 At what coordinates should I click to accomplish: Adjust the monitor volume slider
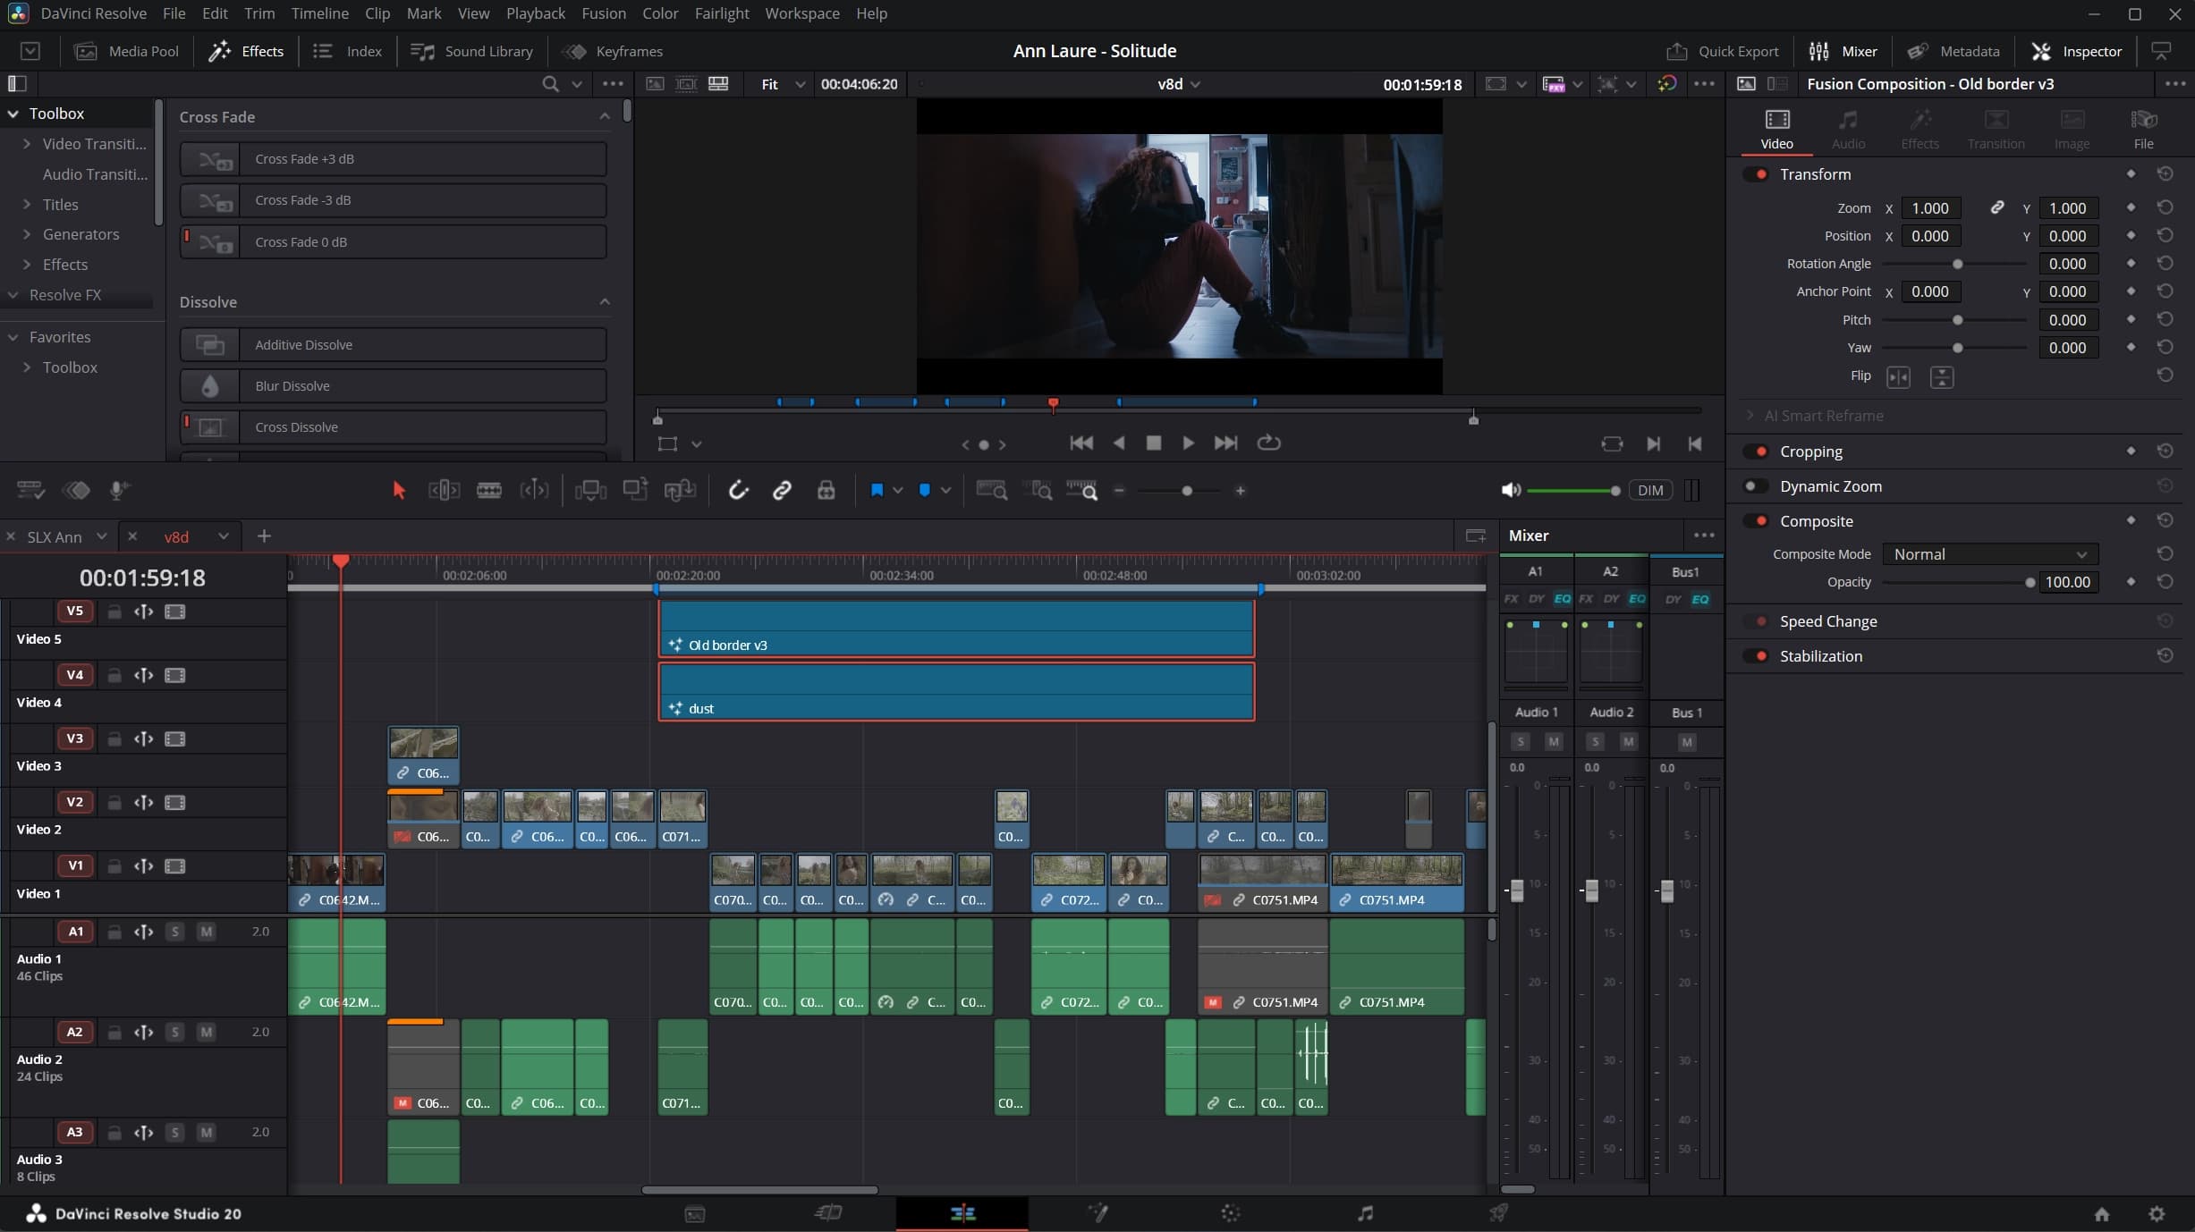pyautogui.click(x=1573, y=491)
